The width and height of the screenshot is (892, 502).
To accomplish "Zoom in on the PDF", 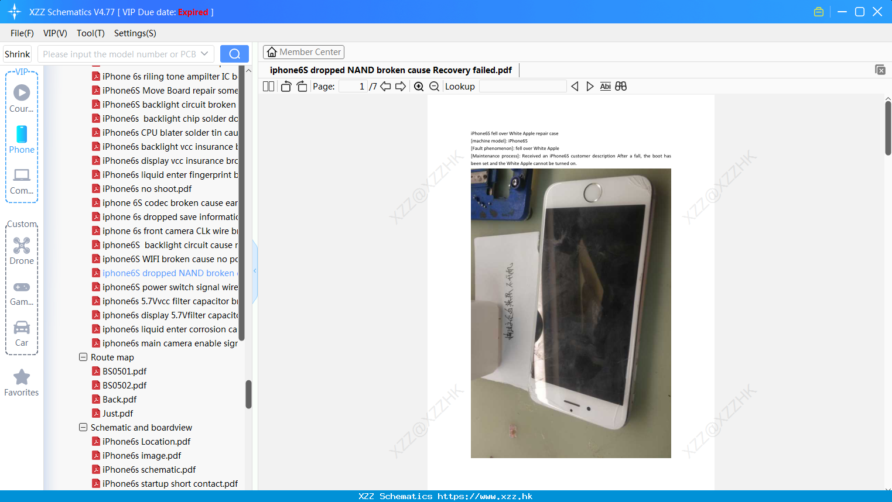I will [419, 87].
